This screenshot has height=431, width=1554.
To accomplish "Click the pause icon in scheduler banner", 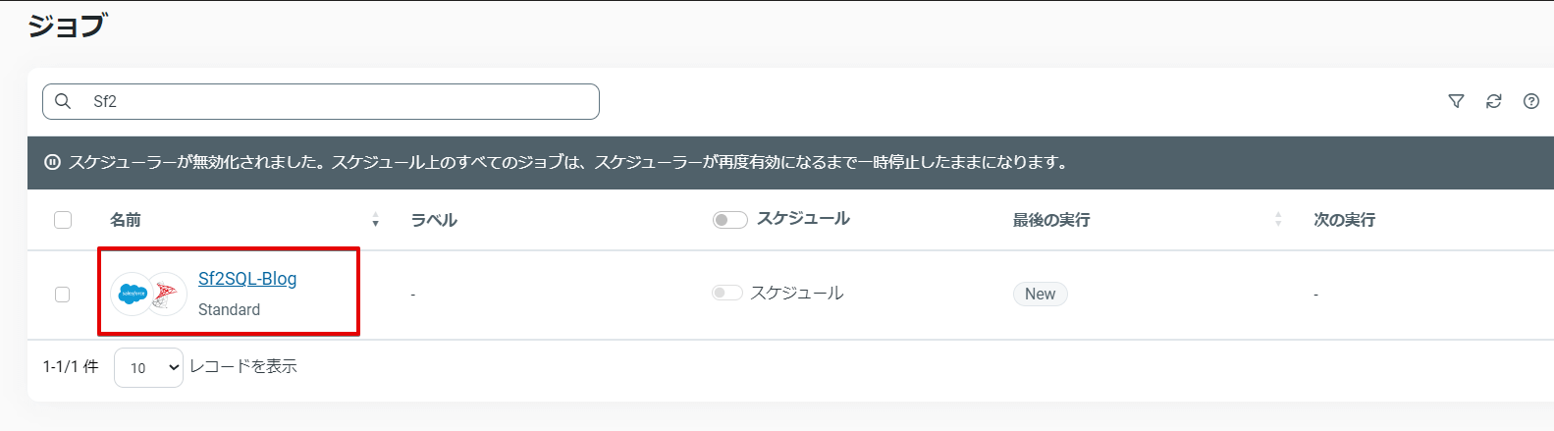I will pyautogui.click(x=53, y=162).
